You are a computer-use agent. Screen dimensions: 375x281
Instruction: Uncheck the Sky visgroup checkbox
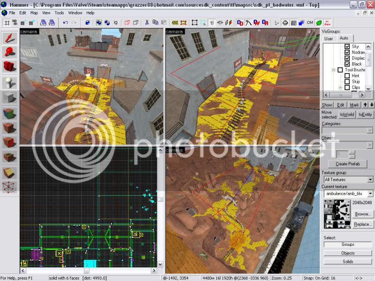[x=347, y=46]
